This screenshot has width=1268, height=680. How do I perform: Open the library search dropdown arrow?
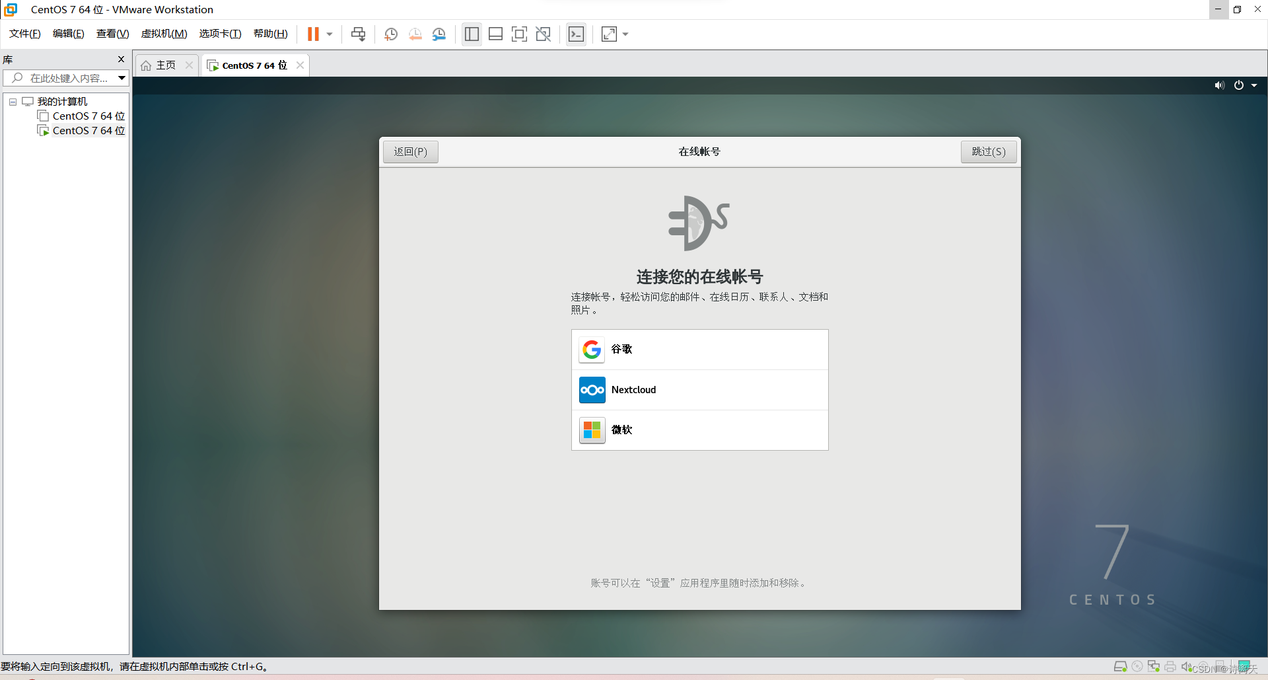pos(122,78)
